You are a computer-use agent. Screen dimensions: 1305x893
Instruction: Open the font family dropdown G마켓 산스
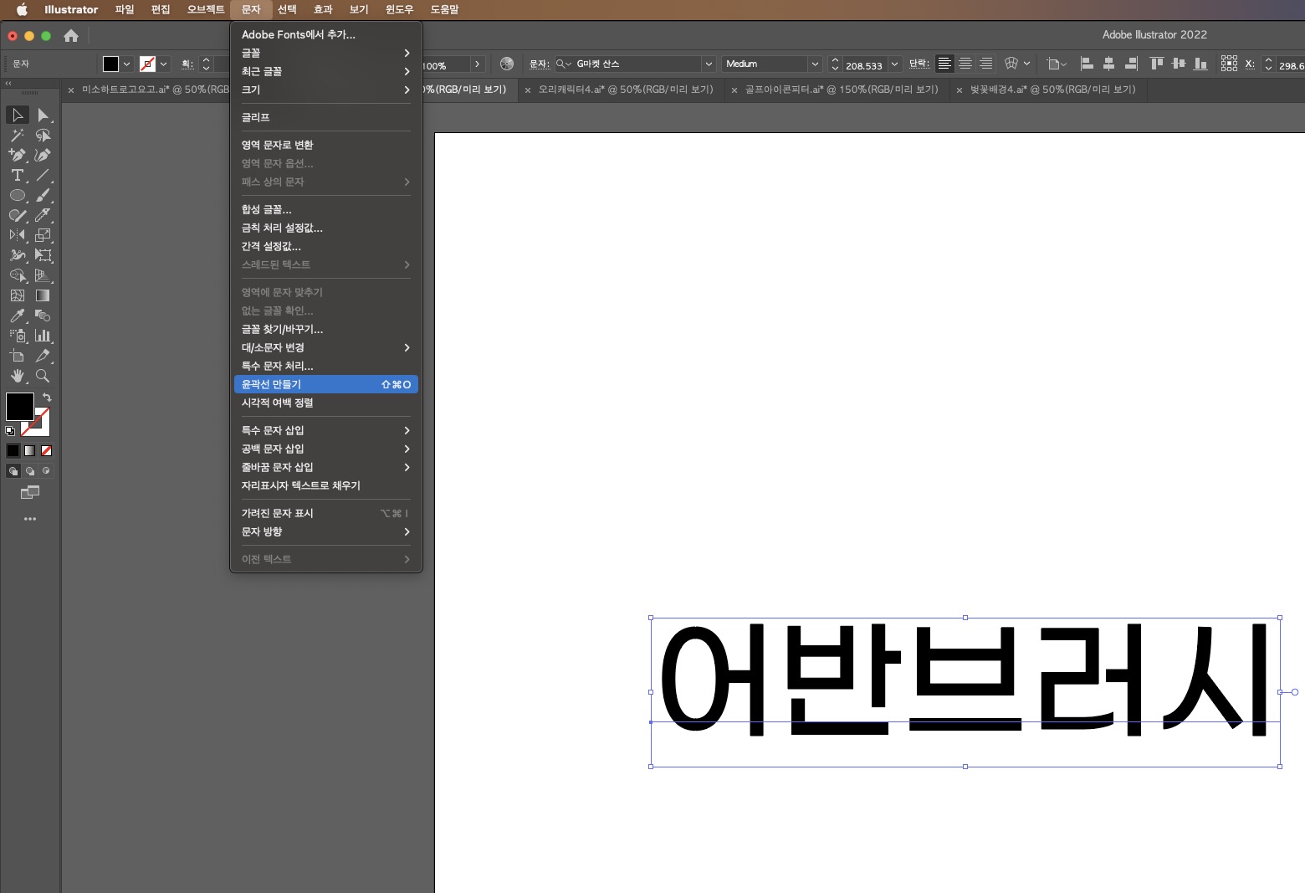pyautogui.click(x=709, y=64)
